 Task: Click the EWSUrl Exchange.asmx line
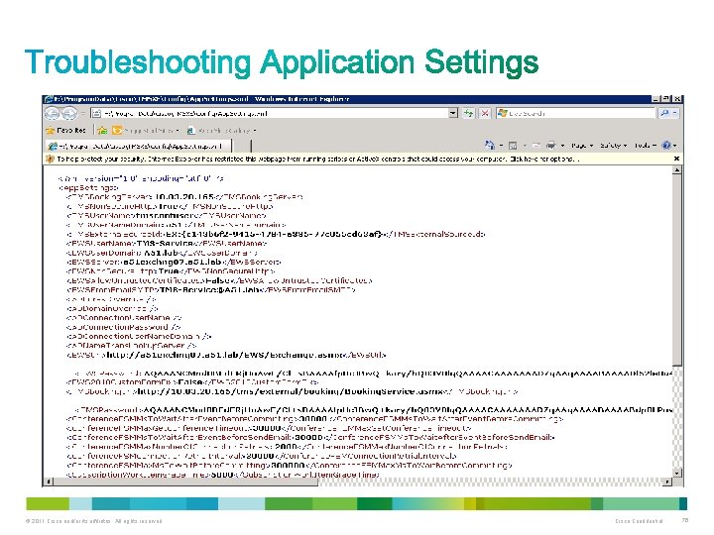[226, 355]
